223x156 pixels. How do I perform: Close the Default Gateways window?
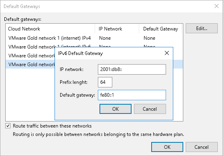(x=217, y=6)
